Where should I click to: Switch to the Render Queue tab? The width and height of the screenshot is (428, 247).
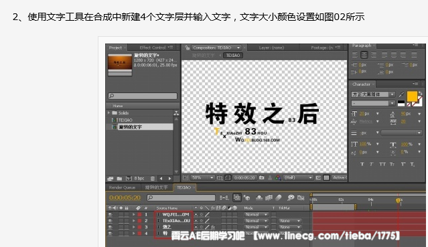tap(122, 187)
